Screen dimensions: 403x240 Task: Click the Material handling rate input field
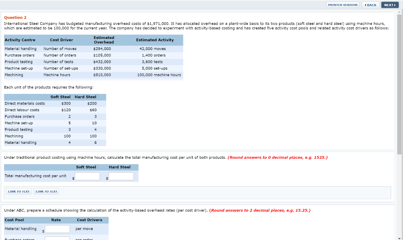57,229
